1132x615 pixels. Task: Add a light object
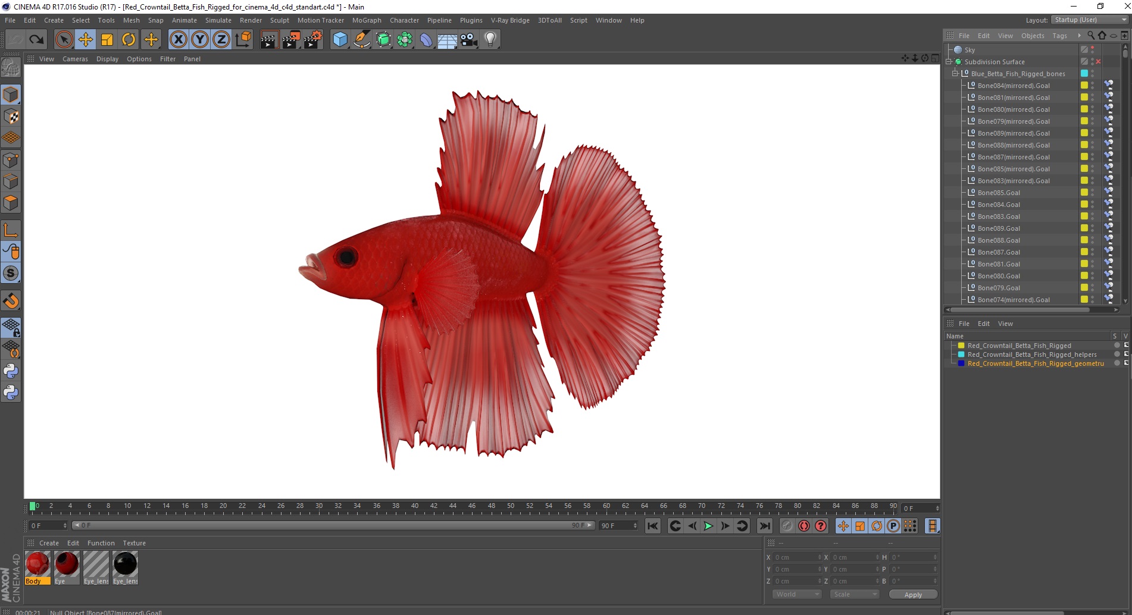(490, 40)
